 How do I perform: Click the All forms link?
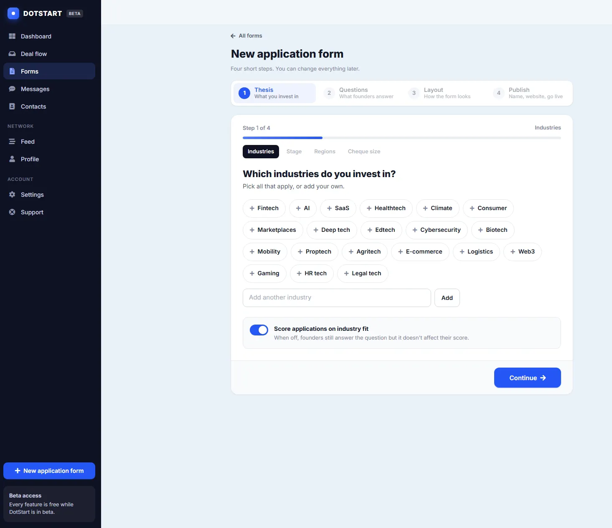pos(246,36)
